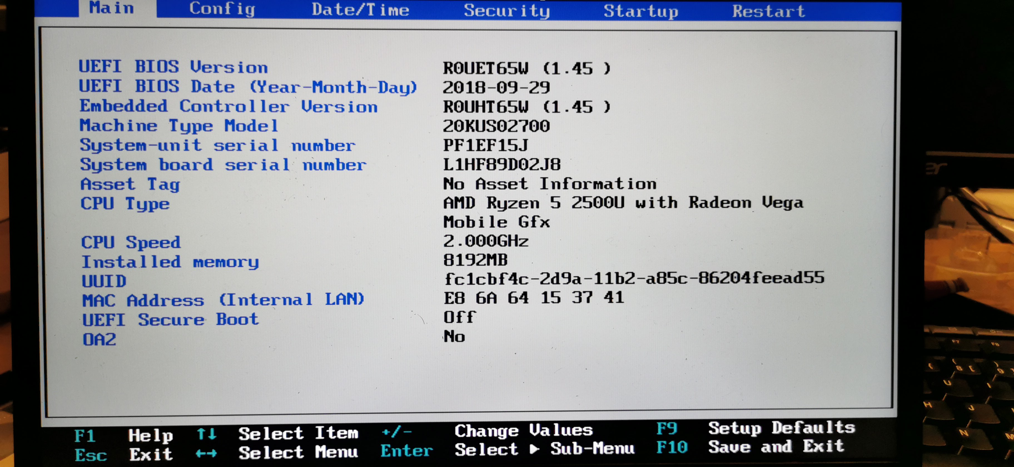Click the up-down arrows Select Item icon

point(207,434)
